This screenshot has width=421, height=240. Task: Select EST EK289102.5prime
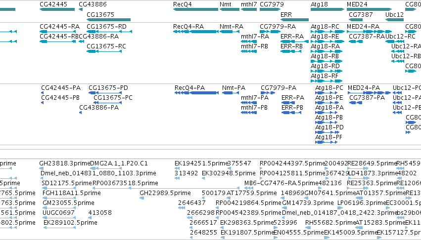click(x=59, y=228)
